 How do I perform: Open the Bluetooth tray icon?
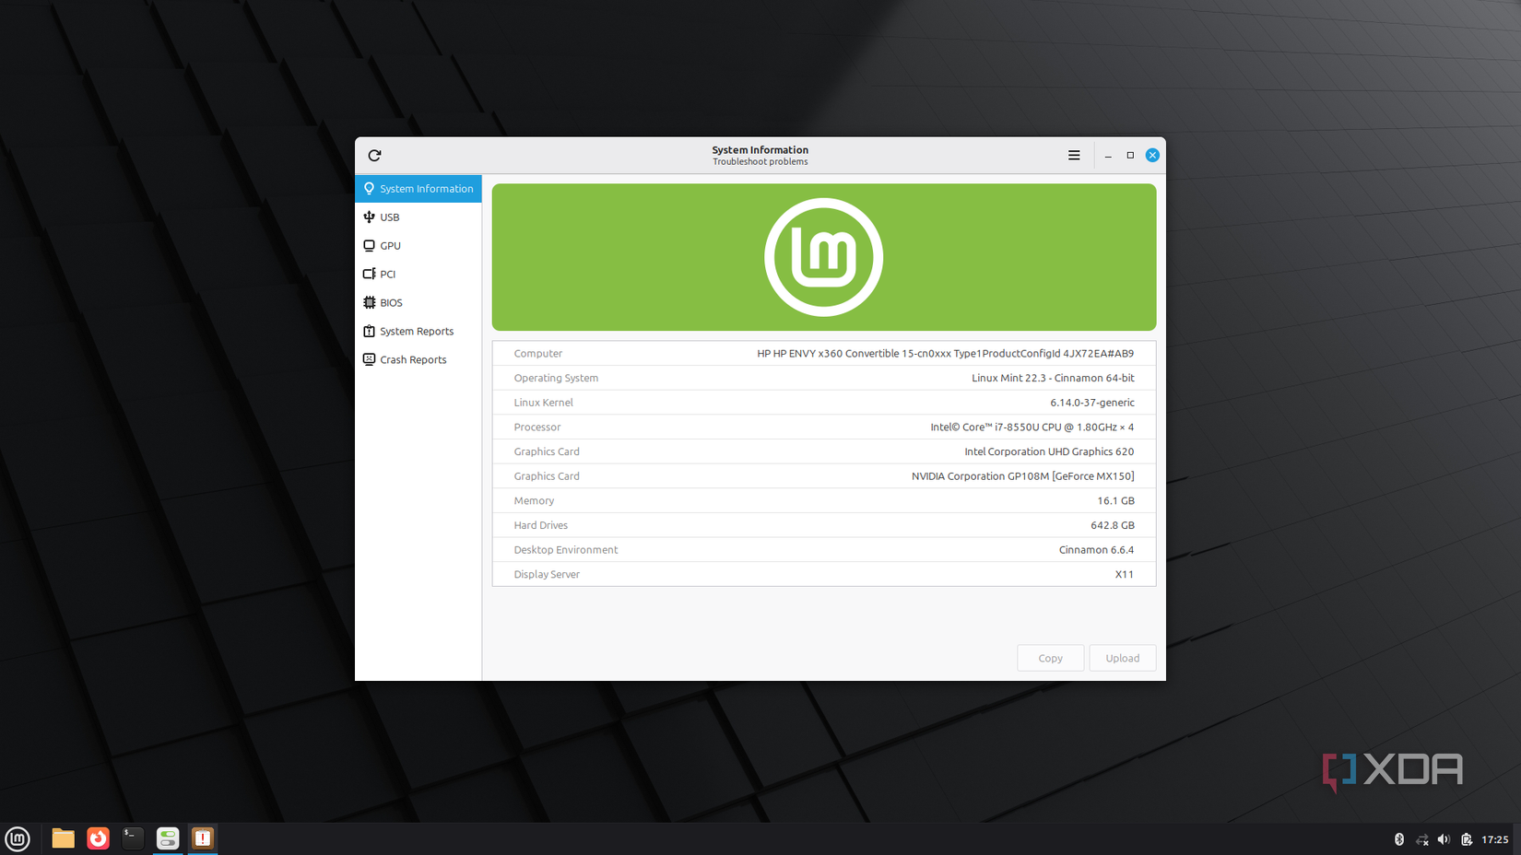pyautogui.click(x=1399, y=839)
